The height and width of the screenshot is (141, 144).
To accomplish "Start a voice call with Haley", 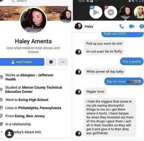I will [122, 26].
